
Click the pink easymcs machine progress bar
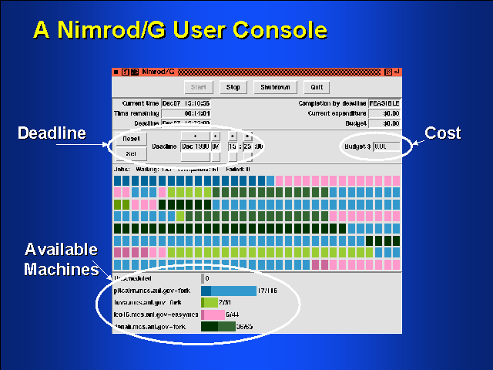[x=213, y=314]
